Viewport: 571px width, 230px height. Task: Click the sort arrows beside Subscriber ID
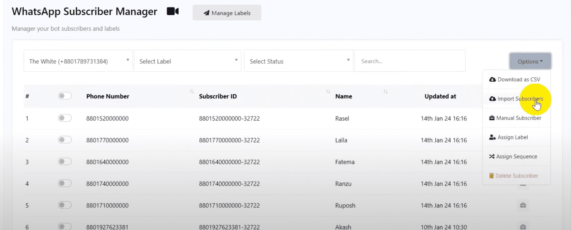click(328, 92)
